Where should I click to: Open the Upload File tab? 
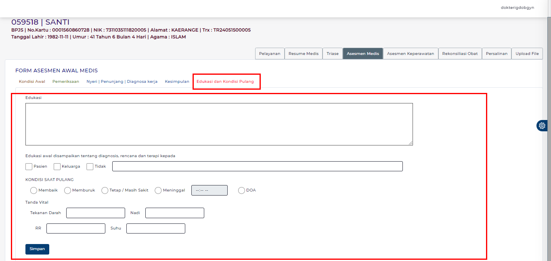[527, 54]
